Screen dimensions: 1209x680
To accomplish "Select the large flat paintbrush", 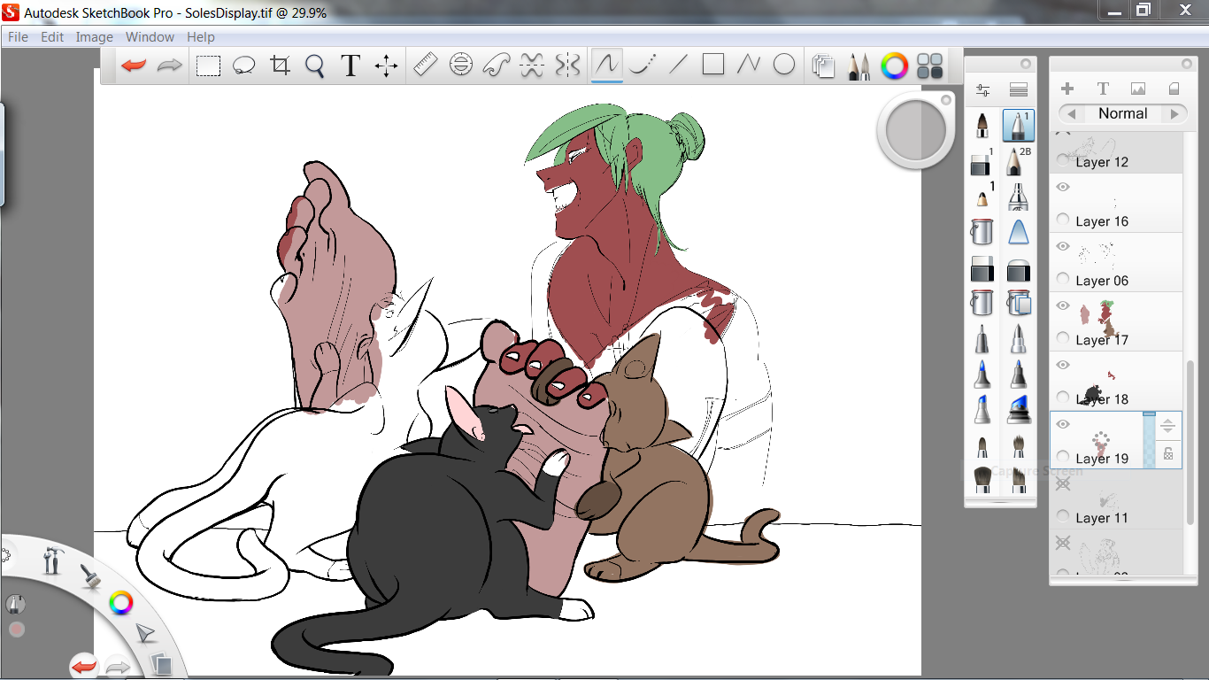I will point(982,479).
